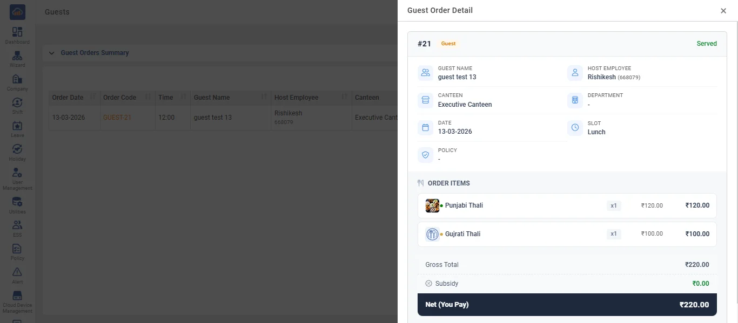The height and width of the screenshot is (323, 738).
Task: Open the Holiday sidebar icon
Action: tap(17, 153)
